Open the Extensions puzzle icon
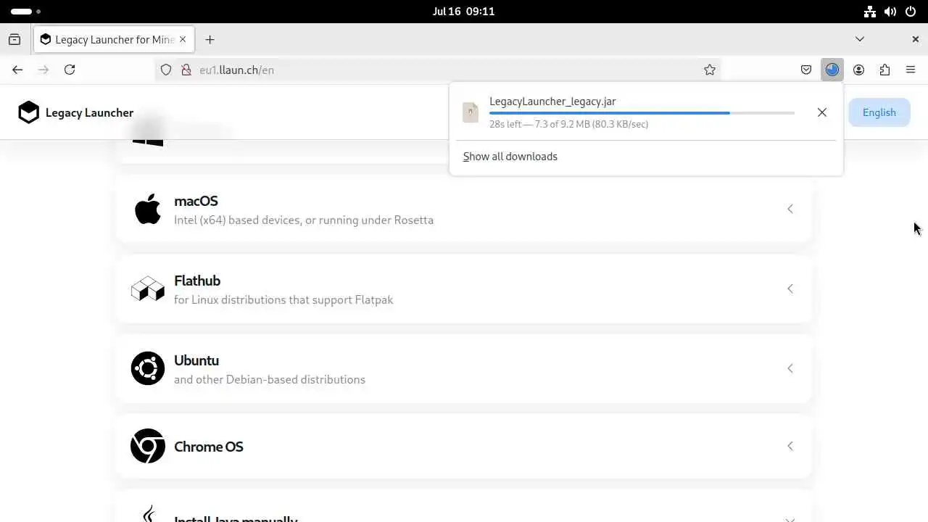 click(x=884, y=70)
